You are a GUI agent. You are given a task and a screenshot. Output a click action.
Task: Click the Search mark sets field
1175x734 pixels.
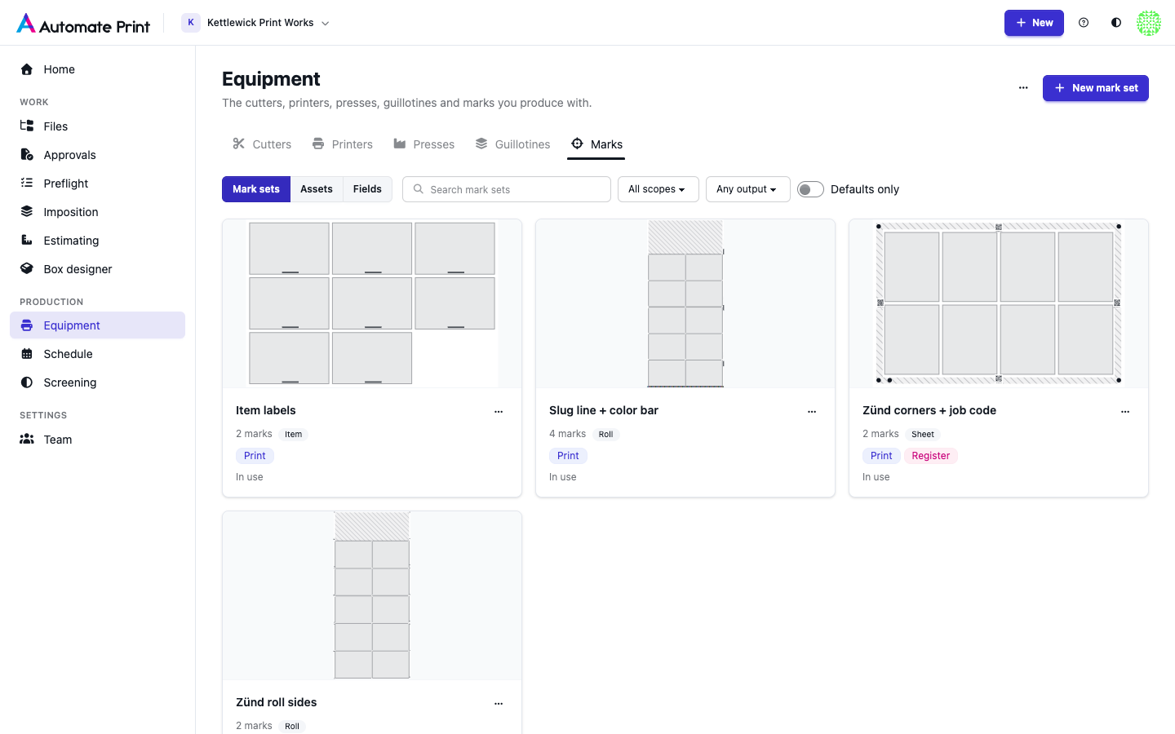(507, 189)
